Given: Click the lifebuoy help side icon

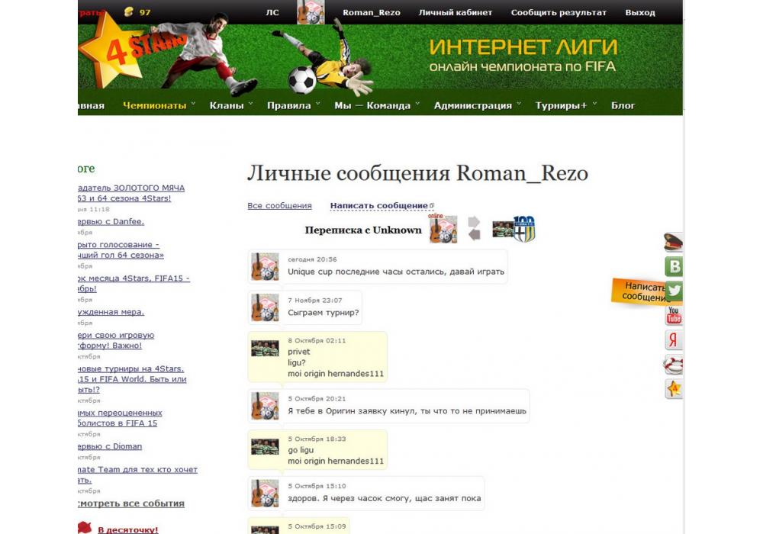Looking at the screenshot, I should coord(674,364).
